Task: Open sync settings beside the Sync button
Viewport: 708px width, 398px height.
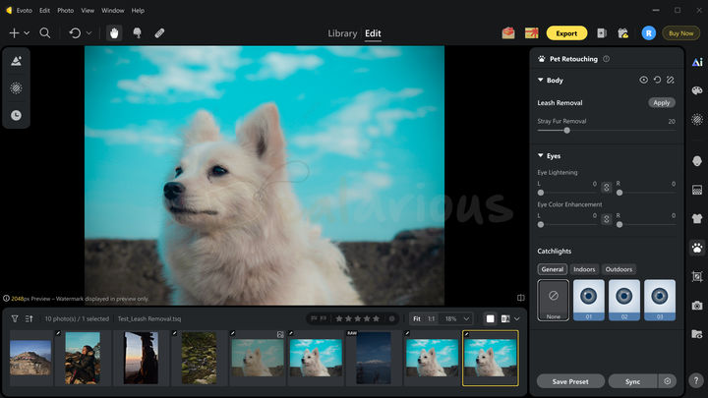Action: pos(668,381)
